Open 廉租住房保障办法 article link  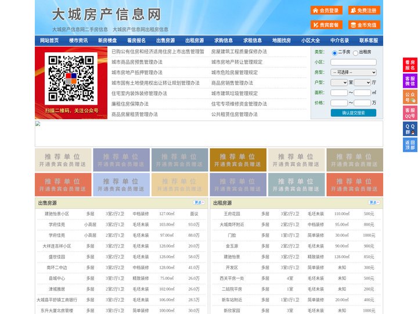point(130,104)
